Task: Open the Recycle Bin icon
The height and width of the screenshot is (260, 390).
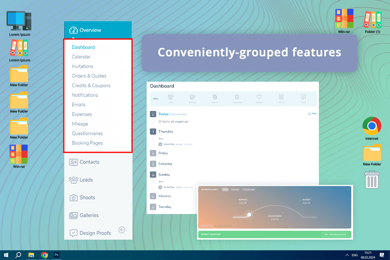Action: 372,179
